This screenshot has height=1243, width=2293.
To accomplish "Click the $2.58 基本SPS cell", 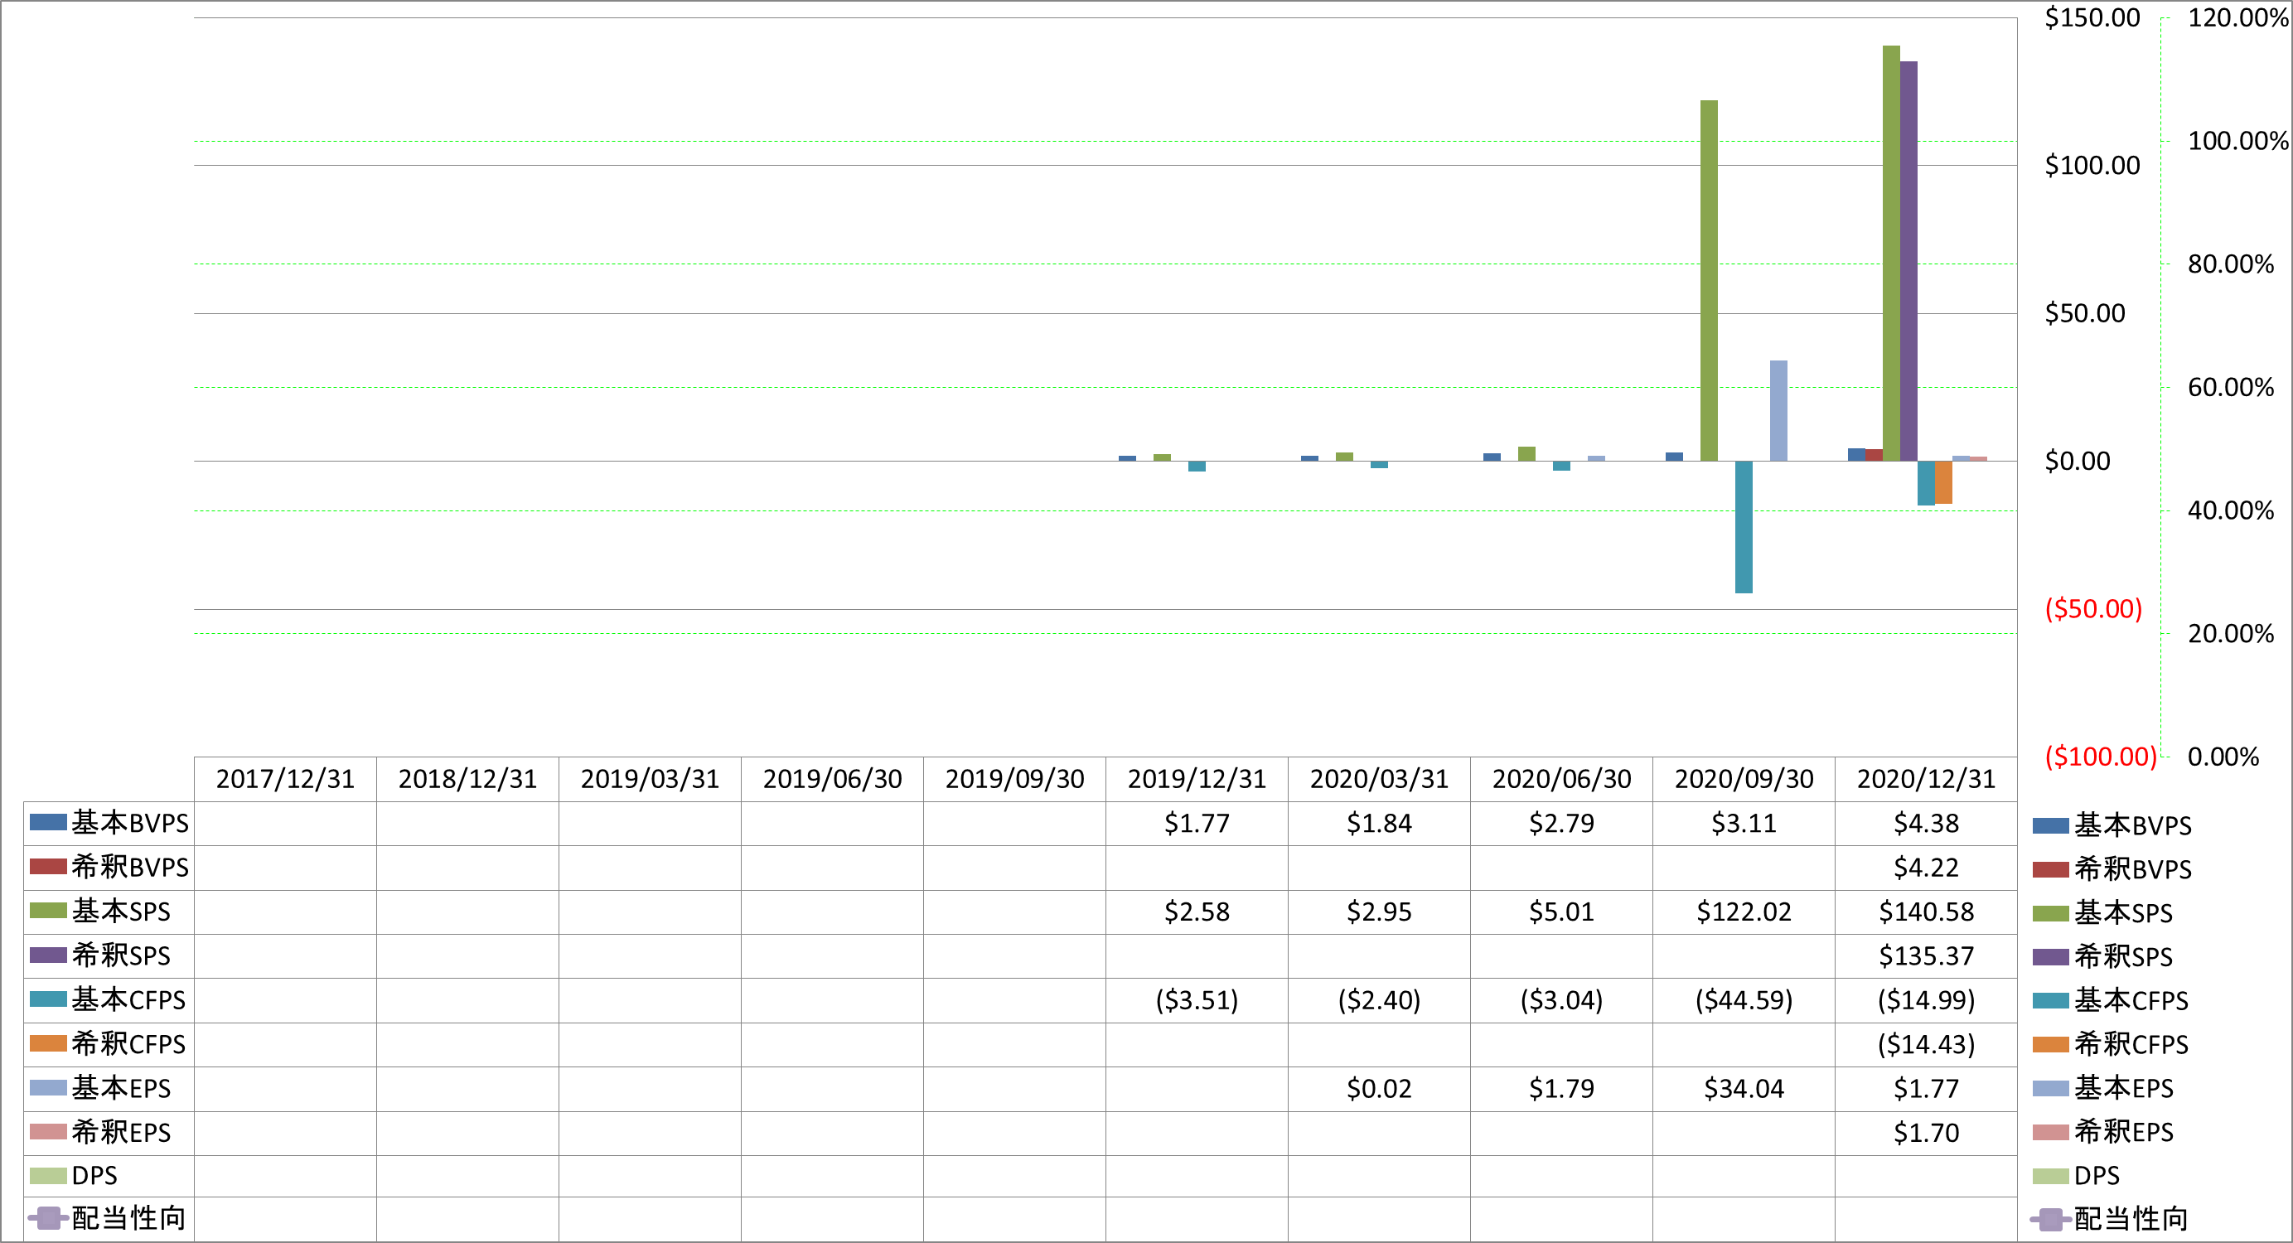I will point(1197,912).
